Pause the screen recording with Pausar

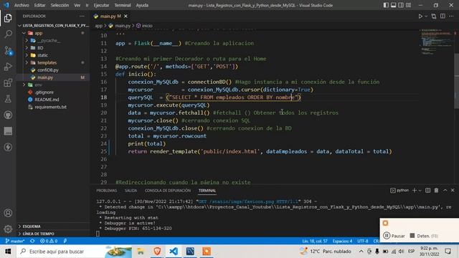[394, 236]
